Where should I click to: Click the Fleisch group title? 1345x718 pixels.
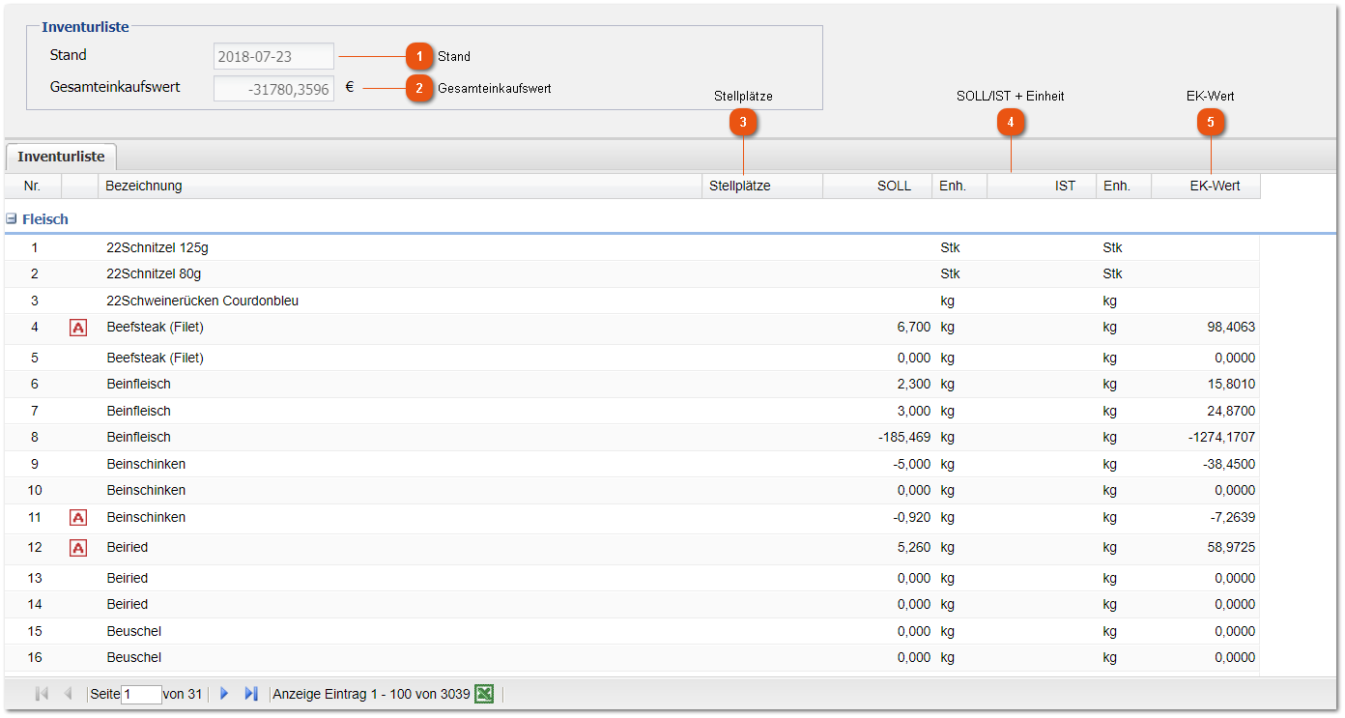[x=45, y=219]
